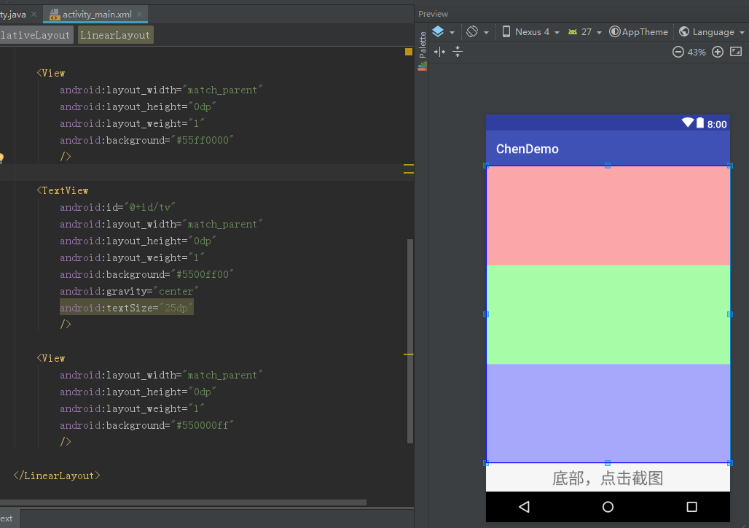
Task: Click the TextView opening tag
Action: (63, 190)
